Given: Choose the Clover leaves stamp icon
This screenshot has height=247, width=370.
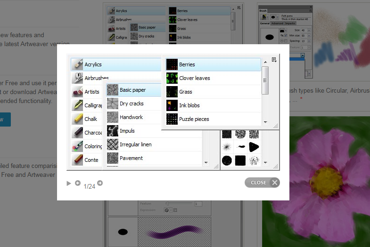Looking at the screenshot, I should pyautogui.click(x=172, y=78).
